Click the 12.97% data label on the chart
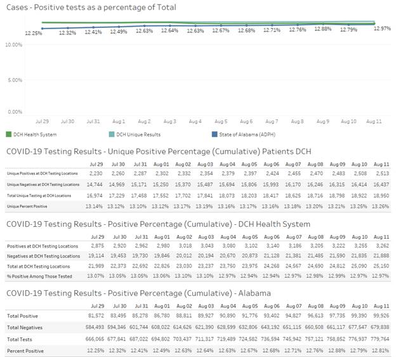 [382, 29]
